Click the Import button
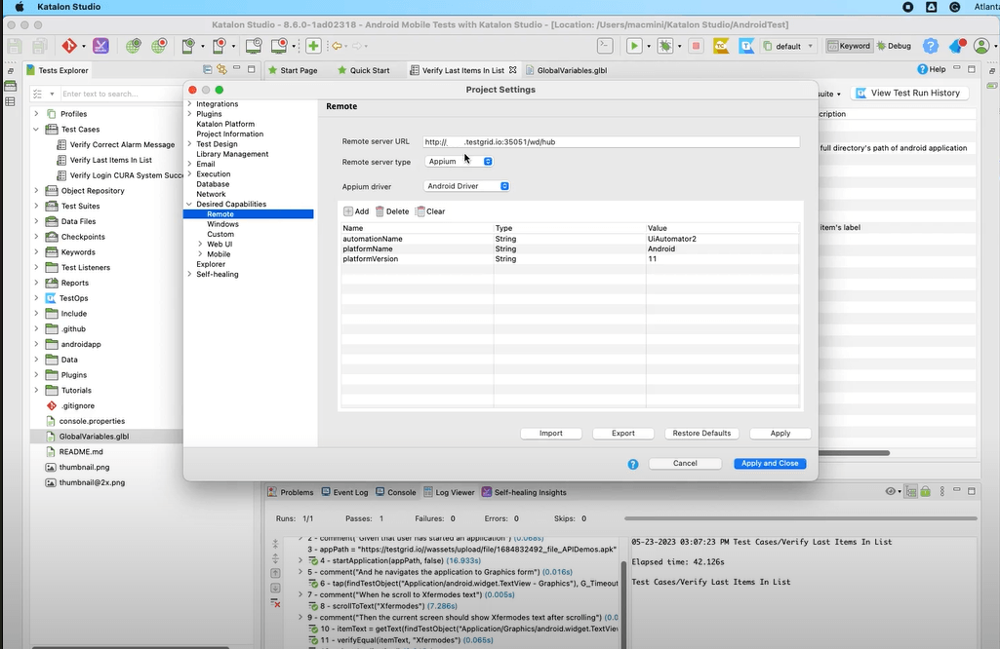Viewport: 1000px width, 649px height. tap(551, 434)
